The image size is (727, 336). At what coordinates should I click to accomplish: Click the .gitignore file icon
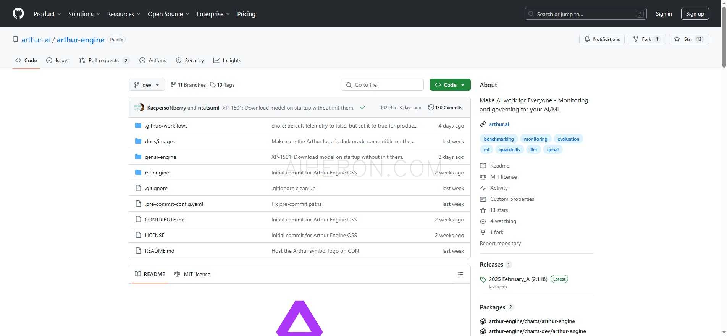[139, 188]
